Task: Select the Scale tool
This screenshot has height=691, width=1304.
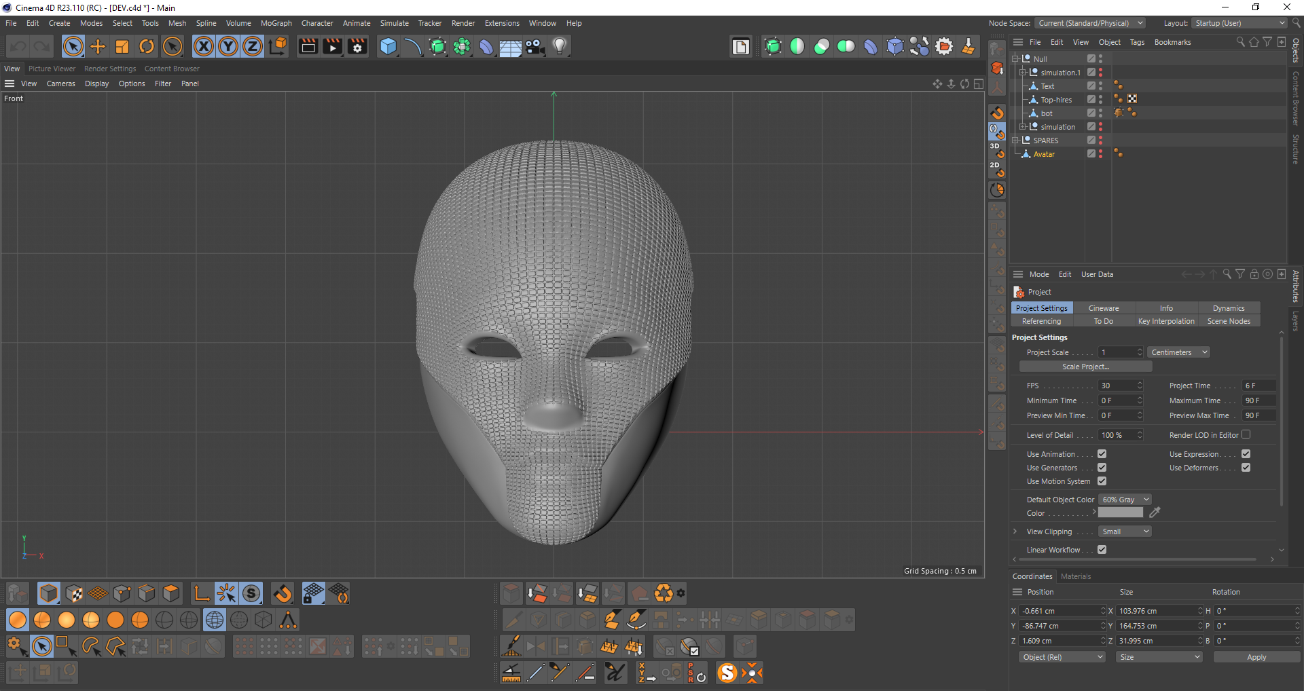Action: (x=122, y=46)
